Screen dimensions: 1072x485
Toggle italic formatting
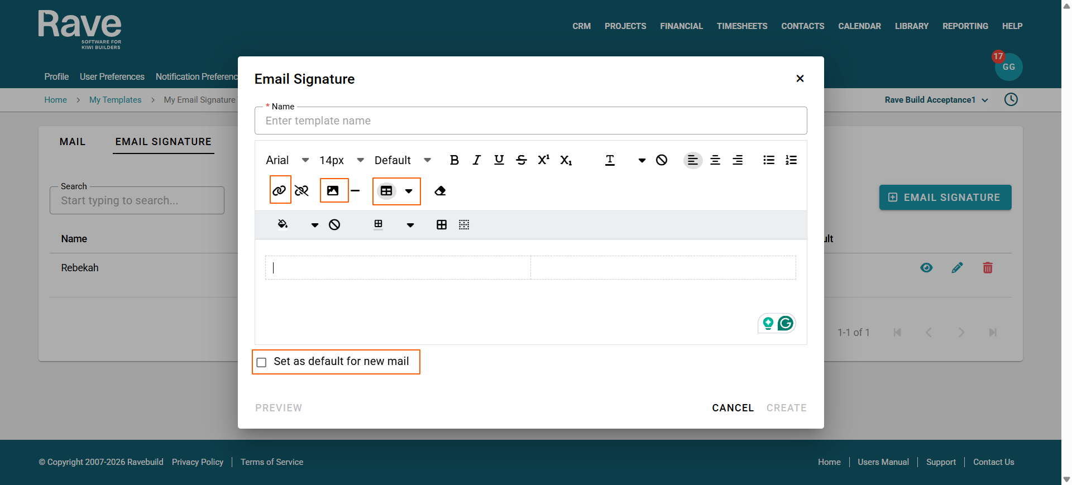477,160
